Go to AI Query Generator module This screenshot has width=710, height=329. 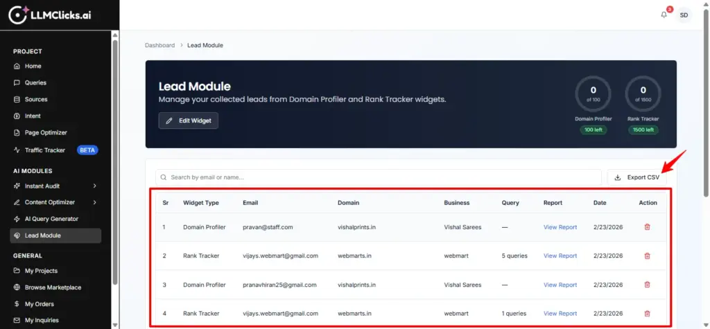coord(51,219)
